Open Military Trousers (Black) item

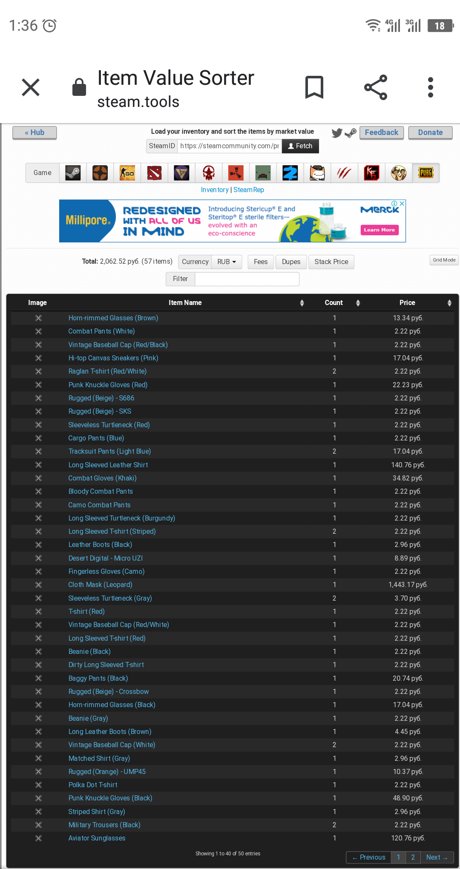point(104,825)
